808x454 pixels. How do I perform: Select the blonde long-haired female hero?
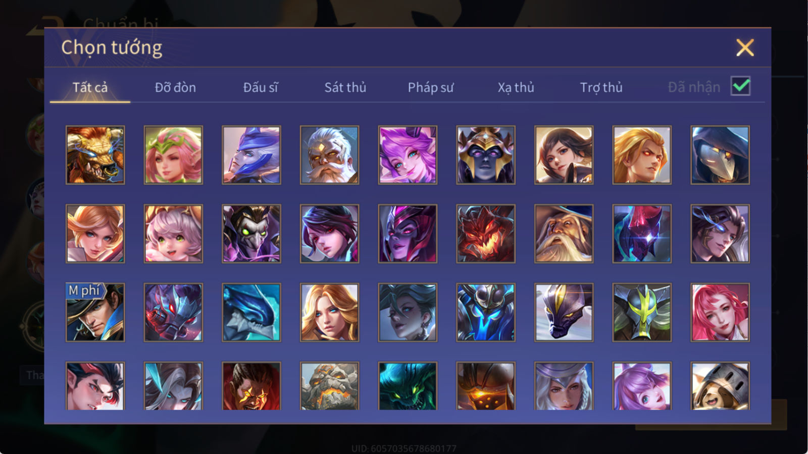tap(329, 312)
